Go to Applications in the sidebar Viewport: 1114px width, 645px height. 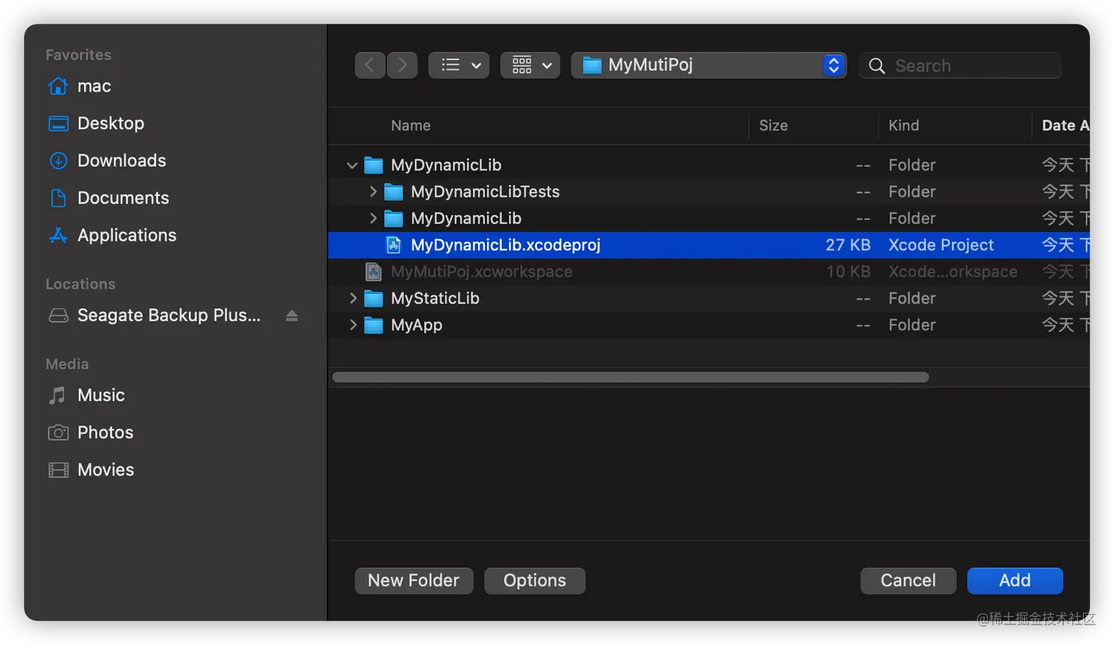click(x=127, y=236)
